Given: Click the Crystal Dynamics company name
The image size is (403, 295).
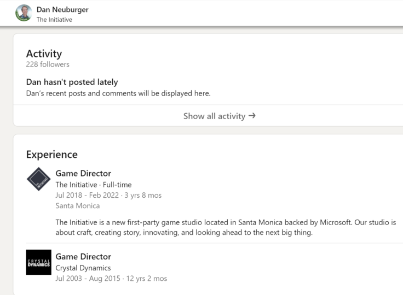Looking at the screenshot, I should [83, 268].
